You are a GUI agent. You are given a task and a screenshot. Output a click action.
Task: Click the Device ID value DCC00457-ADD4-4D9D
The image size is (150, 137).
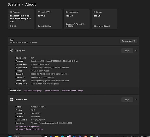coord(49,74)
